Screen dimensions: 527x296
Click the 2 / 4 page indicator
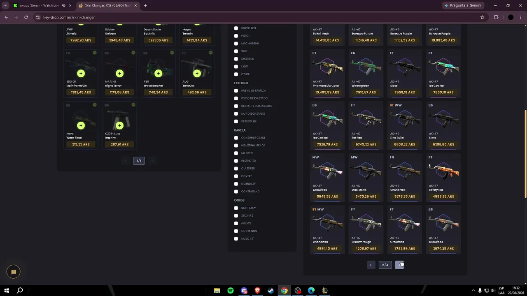point(385,265)
